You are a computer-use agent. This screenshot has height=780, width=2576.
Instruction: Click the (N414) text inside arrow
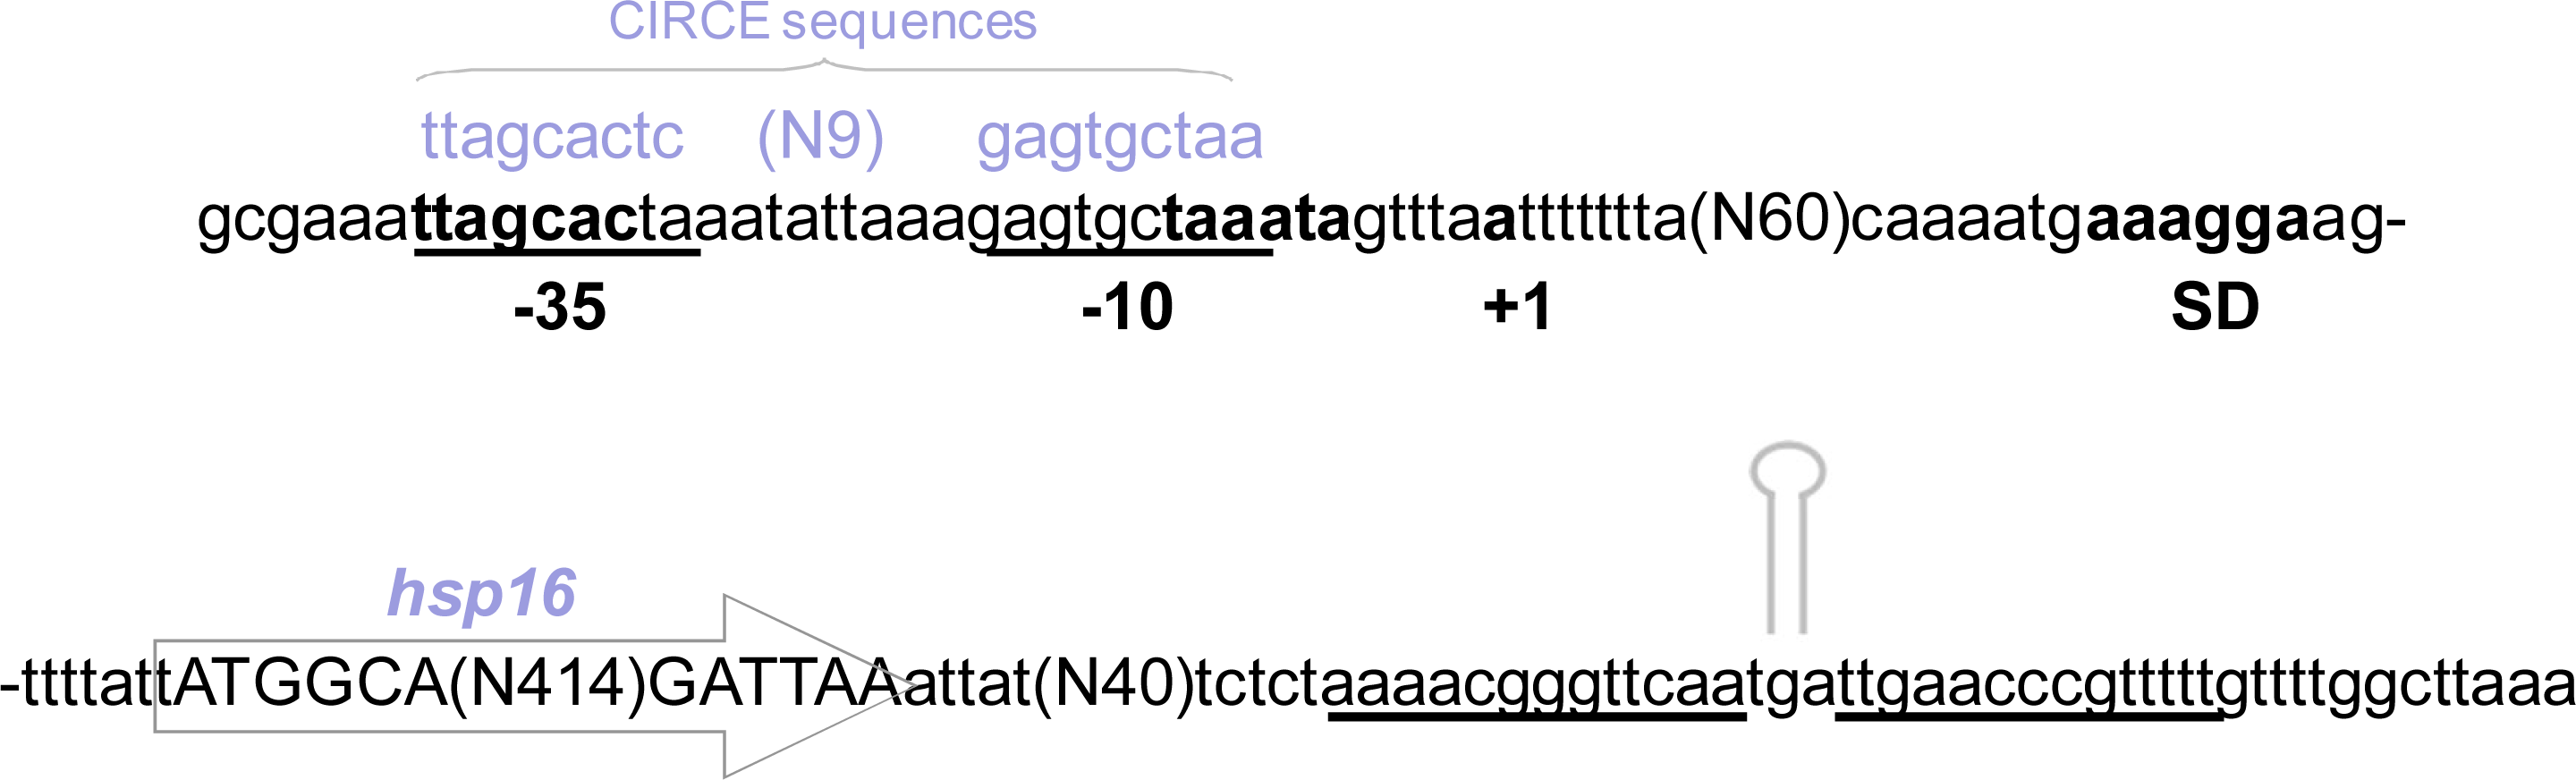click(x=548, y=685)
